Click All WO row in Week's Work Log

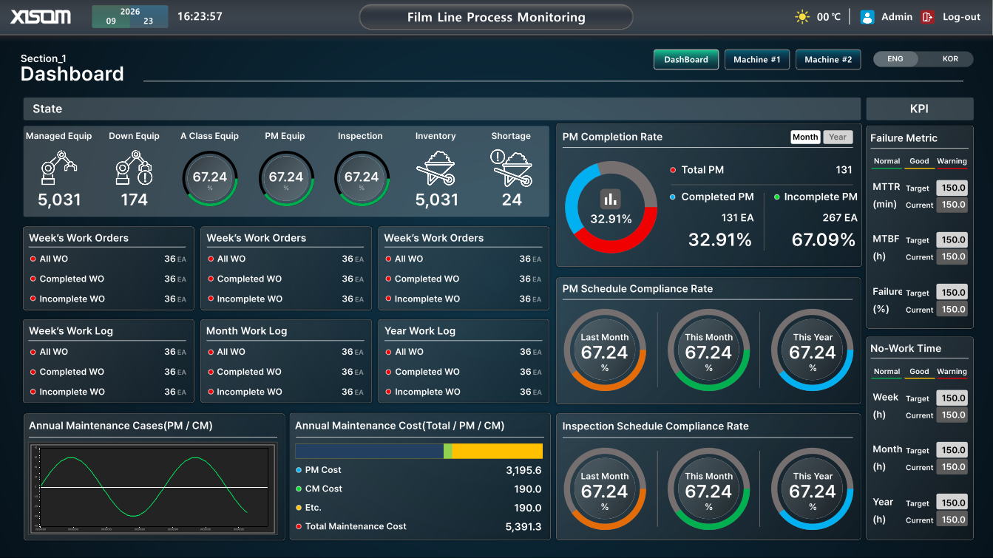coord(108,352)
